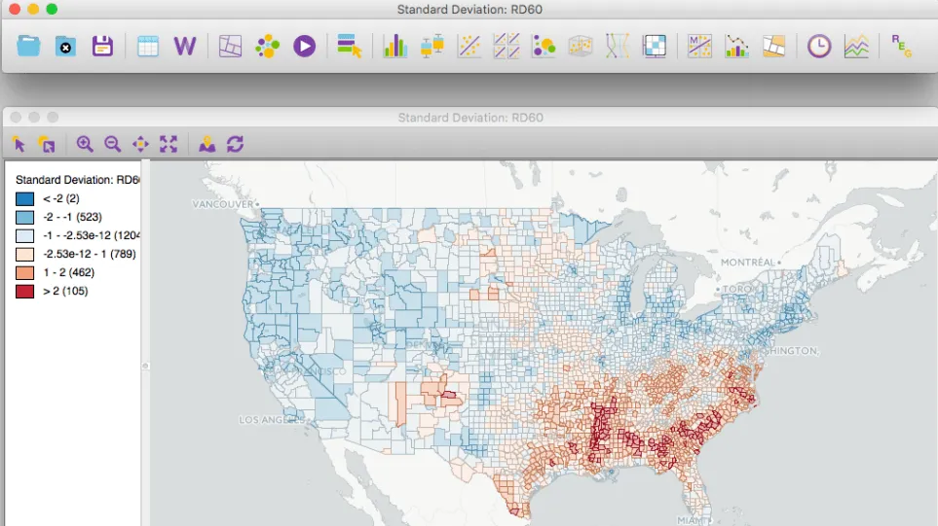Click the Zoom Out magnifier

113,144
